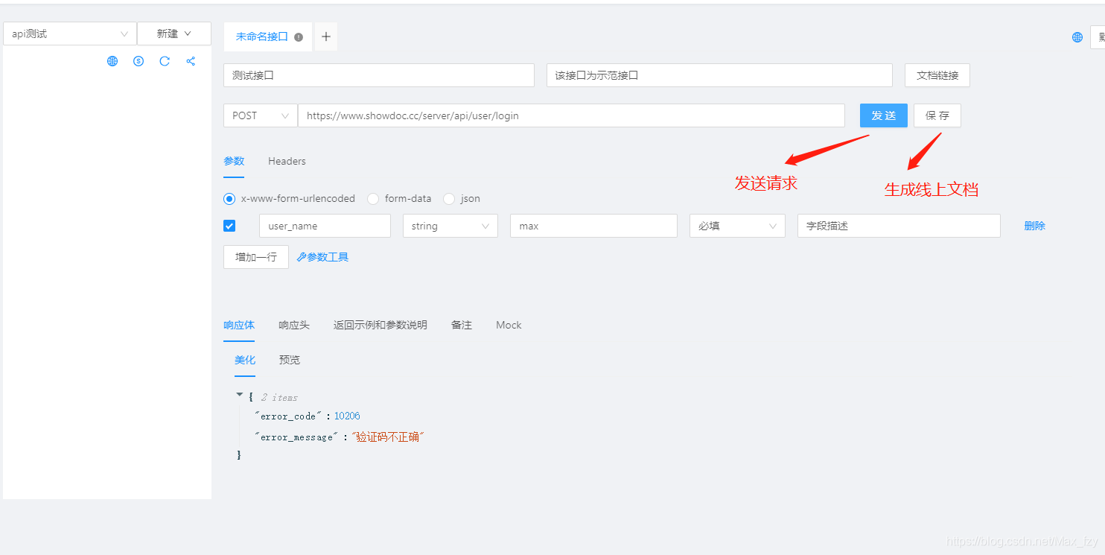This screenshot has height=555, width=1105.
Task: Uncheck the user_name parameter row checkbox
Action: 229,225
